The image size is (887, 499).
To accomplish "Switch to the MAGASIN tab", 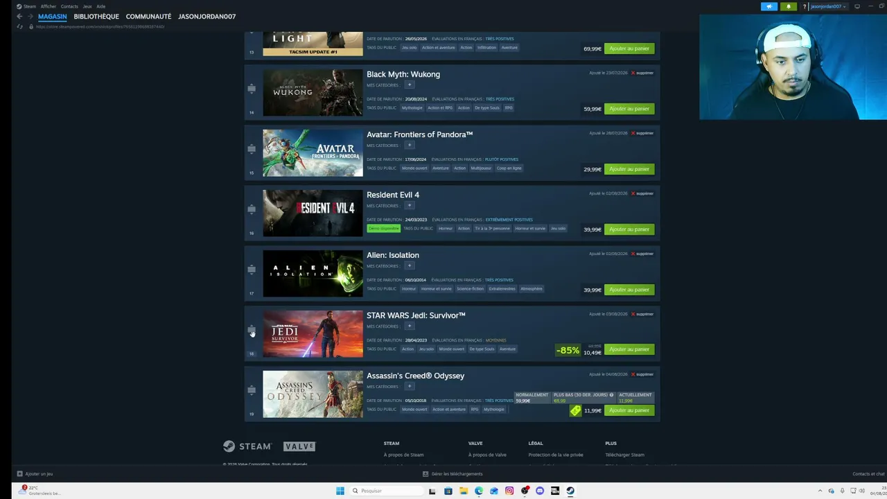I will pyautogui.click(x=52, y=16).
